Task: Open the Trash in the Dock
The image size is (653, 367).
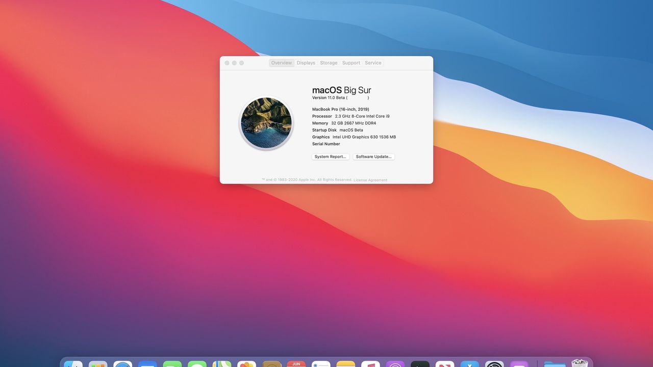Action: click(x=580, y=364)
